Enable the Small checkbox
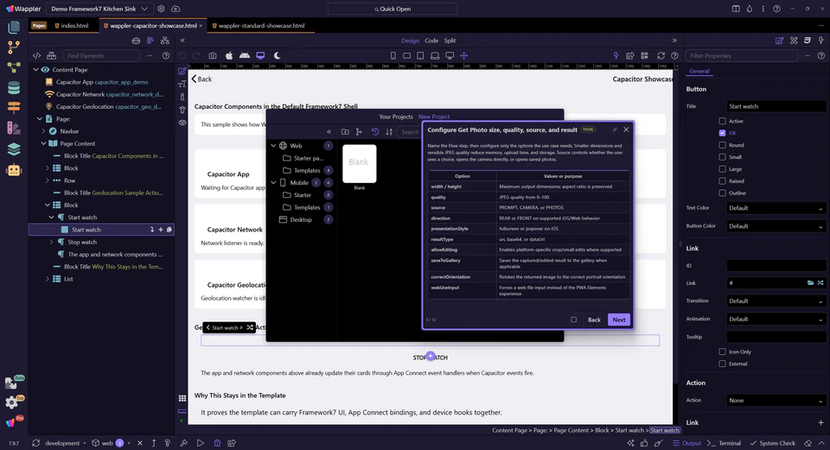Viewport: 830px width, 450px height. [722, 157]
